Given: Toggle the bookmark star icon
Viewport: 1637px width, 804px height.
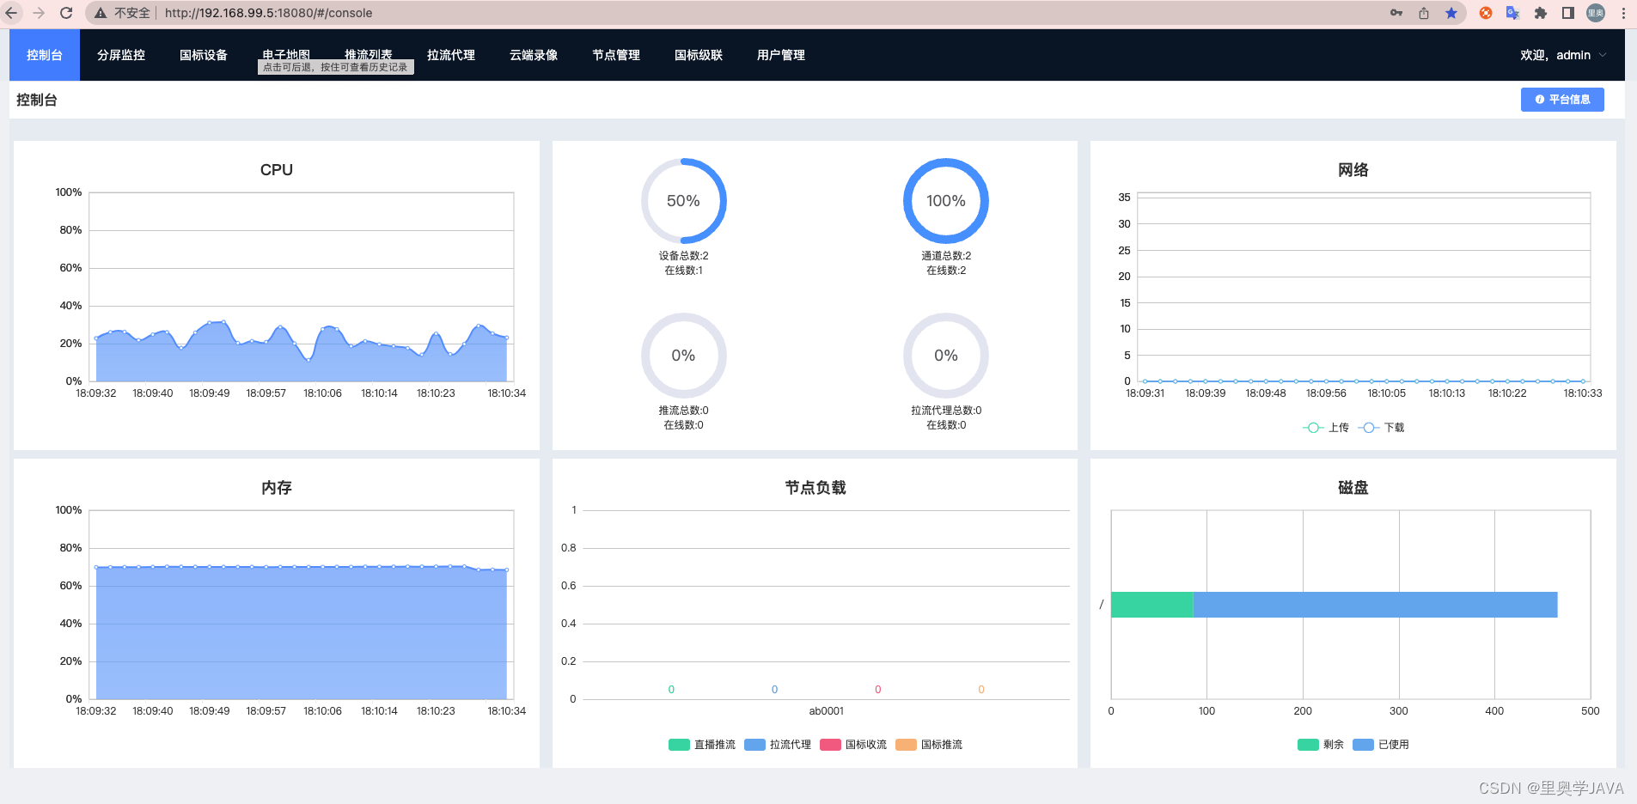Looking at the screenshot, I should tap(1451, 13).
